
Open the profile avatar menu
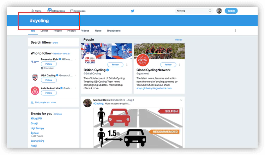tap(219, 11)
